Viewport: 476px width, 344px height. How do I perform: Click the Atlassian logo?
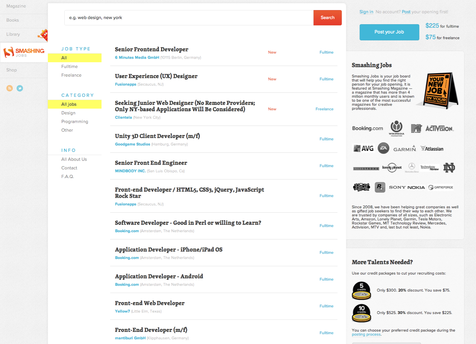(432, 149)
